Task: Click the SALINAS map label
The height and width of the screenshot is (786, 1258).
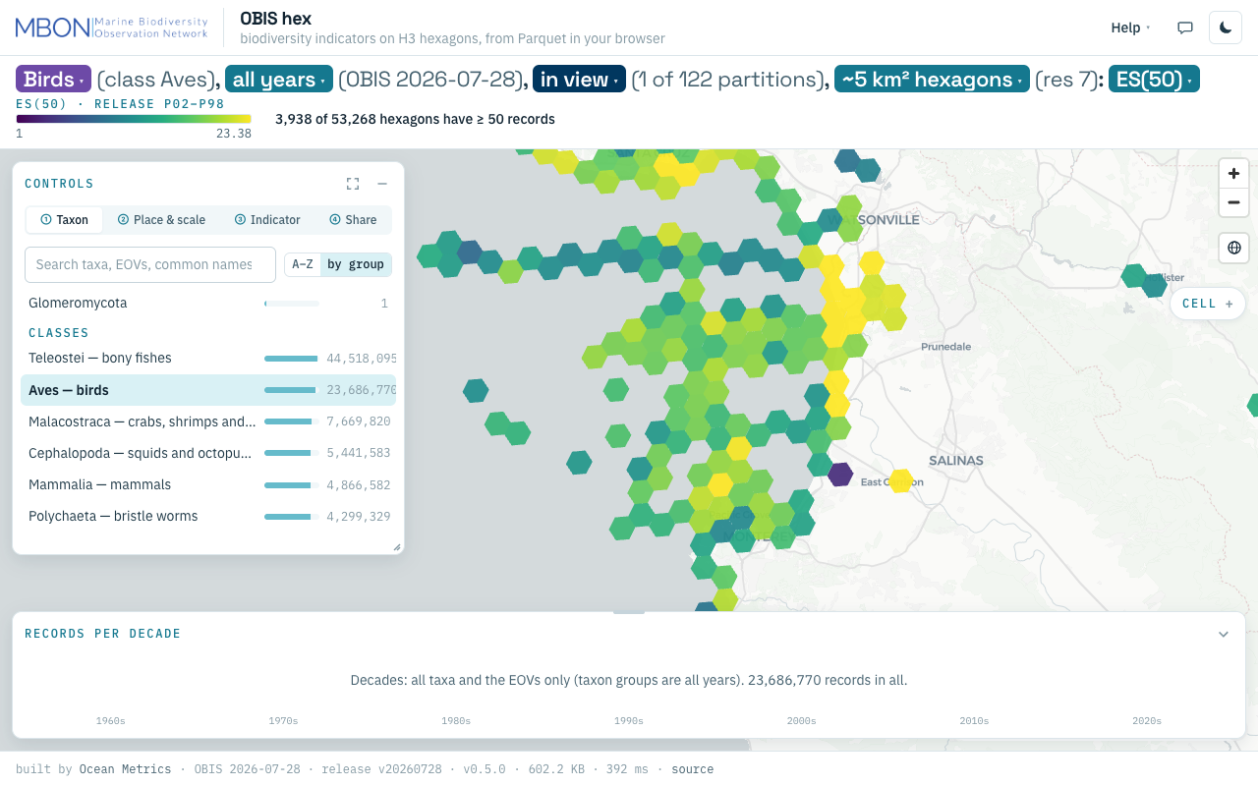Action: pos(956,461)
